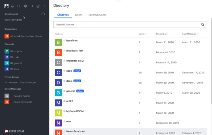Screen dimensions: 212x135
Task: Click default badge next to general
Action: 80,91
